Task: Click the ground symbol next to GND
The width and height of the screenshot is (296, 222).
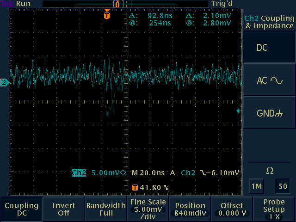Action: pos(278,114)
